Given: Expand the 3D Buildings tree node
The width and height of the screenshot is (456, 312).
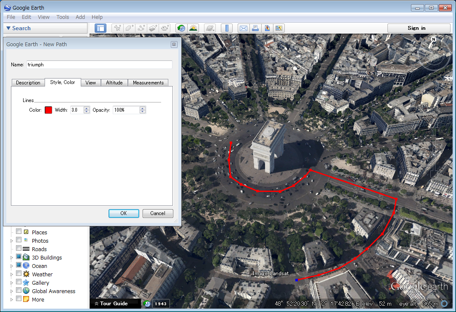Looking at the screenshot, I should point(12,258).
